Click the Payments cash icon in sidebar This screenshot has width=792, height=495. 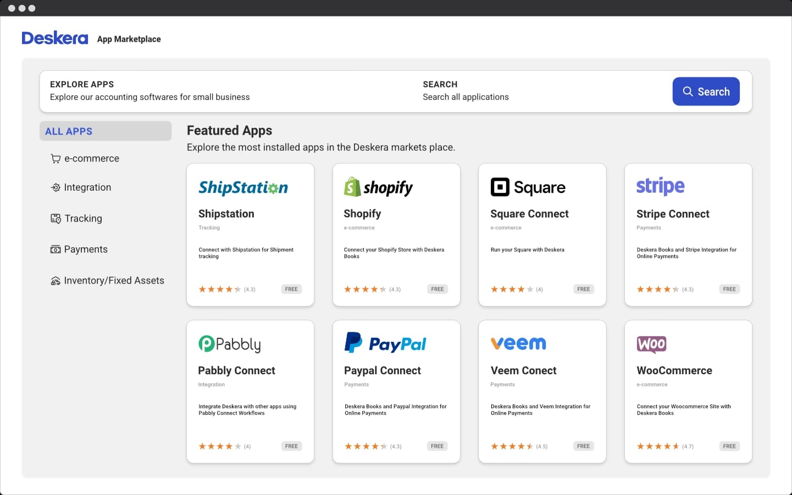[x=56, y=249]
